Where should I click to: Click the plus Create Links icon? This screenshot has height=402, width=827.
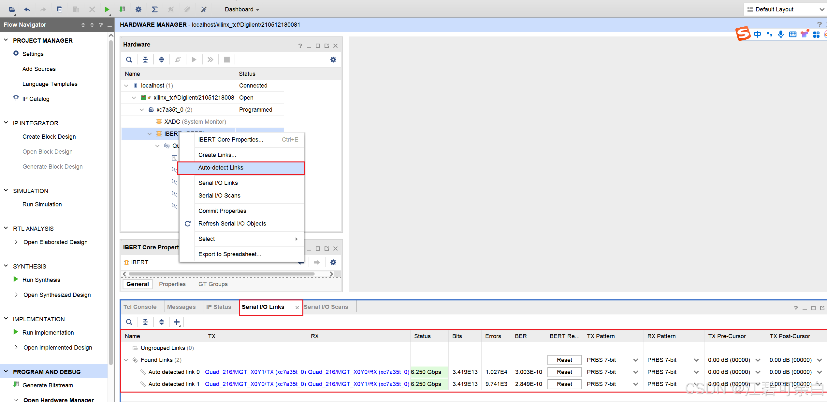pyautogui.click(x=177, y=322)
